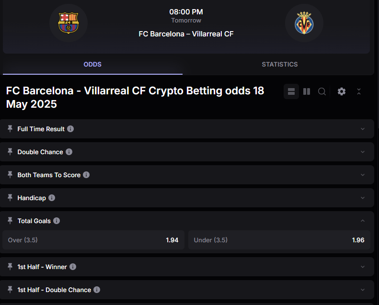Switch to single-column list layout view
The image size is (379, 305).
tap(291, 91)
